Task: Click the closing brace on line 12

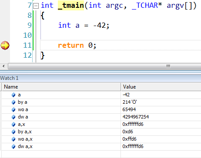Action: [x=43, y=56]
